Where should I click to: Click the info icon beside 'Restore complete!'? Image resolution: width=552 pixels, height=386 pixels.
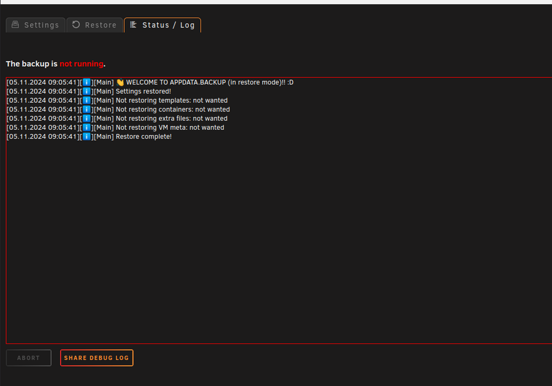pyautogui.click(x=87, y=136)
